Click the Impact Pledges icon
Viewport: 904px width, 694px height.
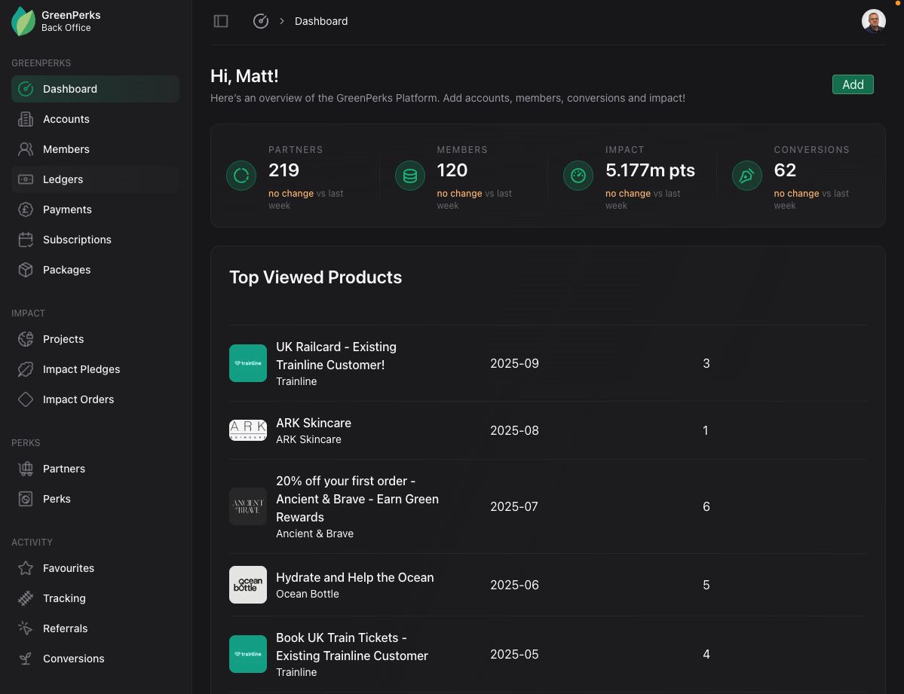click(x=26, y=369)
